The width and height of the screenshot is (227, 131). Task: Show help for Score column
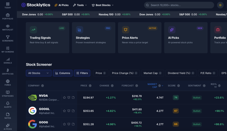click(178, 86)
